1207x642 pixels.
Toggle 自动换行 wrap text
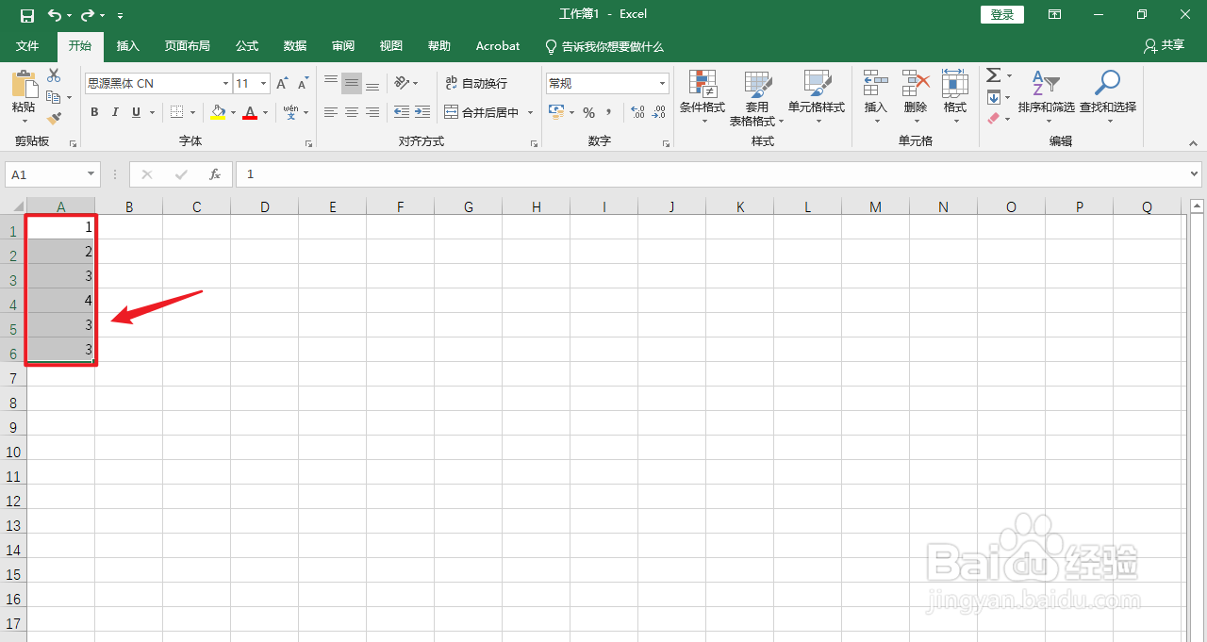[476, 83]
